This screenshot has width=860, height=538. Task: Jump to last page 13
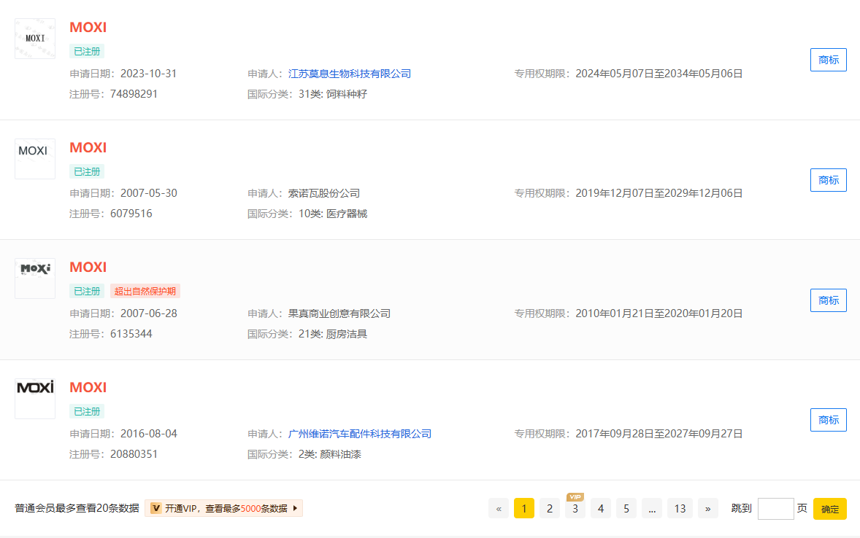pyautogui.click(x=680, y=509)
